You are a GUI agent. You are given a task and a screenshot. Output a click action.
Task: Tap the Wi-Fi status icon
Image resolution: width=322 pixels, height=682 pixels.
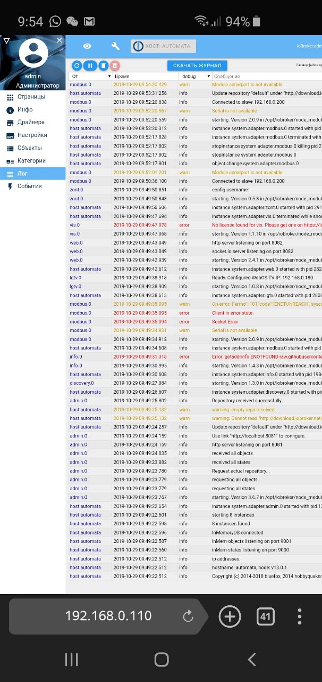click(201, 21)
